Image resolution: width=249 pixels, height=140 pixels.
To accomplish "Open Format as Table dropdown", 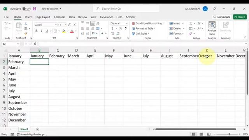I will (144, 28).
